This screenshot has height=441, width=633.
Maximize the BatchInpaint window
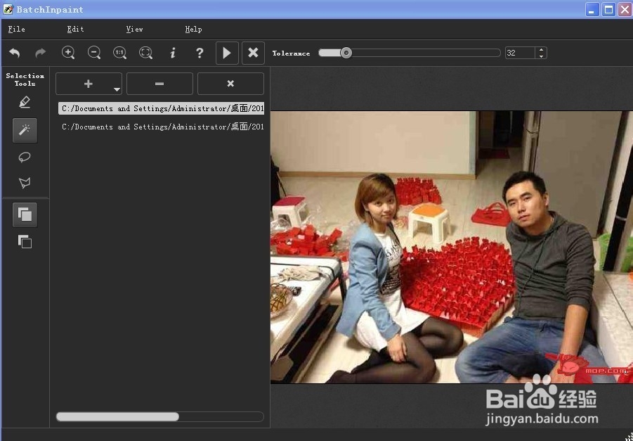(x=608, y=9)
